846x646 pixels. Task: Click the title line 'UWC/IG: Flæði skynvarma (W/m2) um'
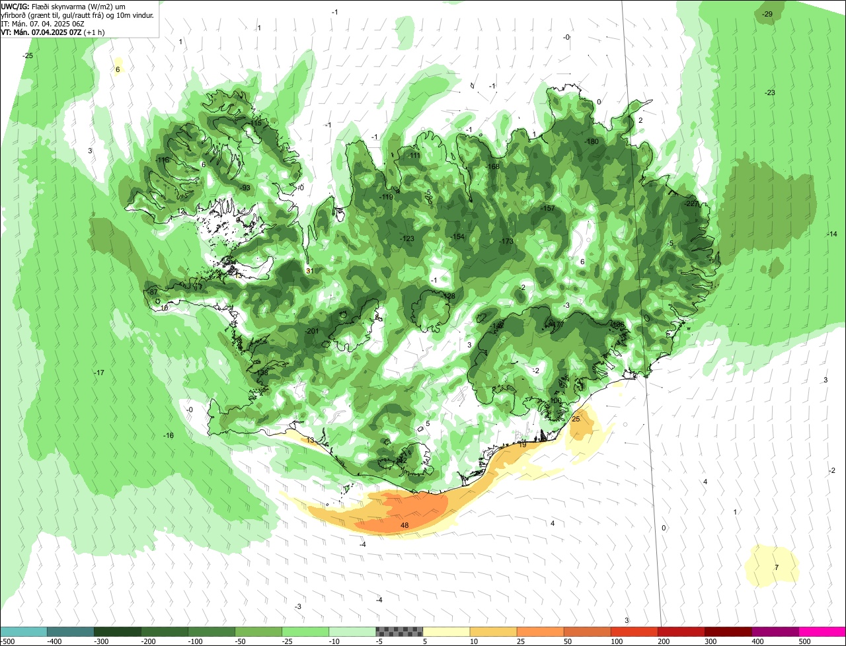[x=63, y=6]
